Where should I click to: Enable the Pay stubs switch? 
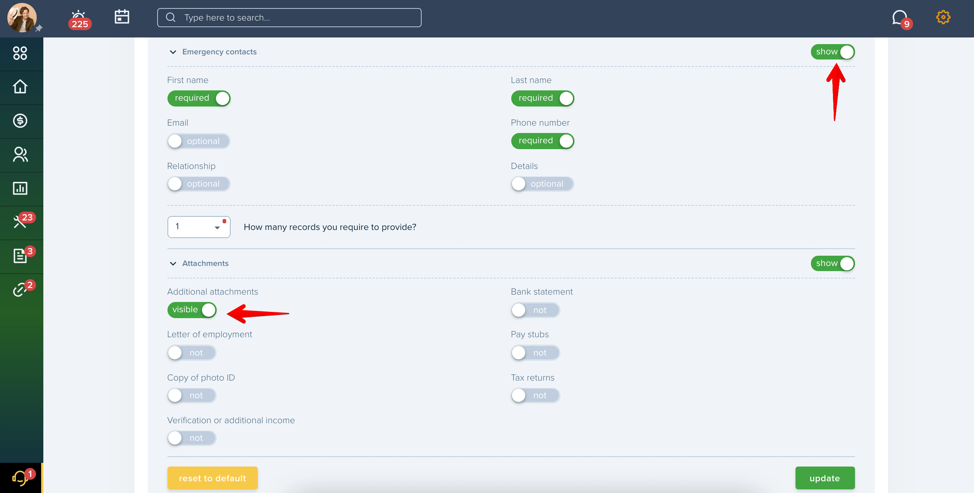click(535, 353)
